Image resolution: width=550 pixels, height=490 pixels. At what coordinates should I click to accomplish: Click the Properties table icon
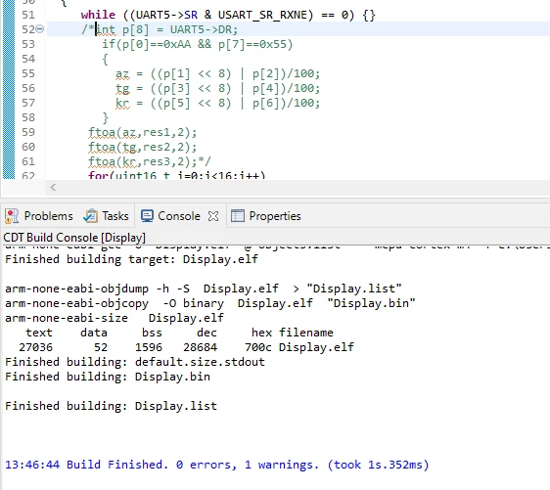(238, 216)
